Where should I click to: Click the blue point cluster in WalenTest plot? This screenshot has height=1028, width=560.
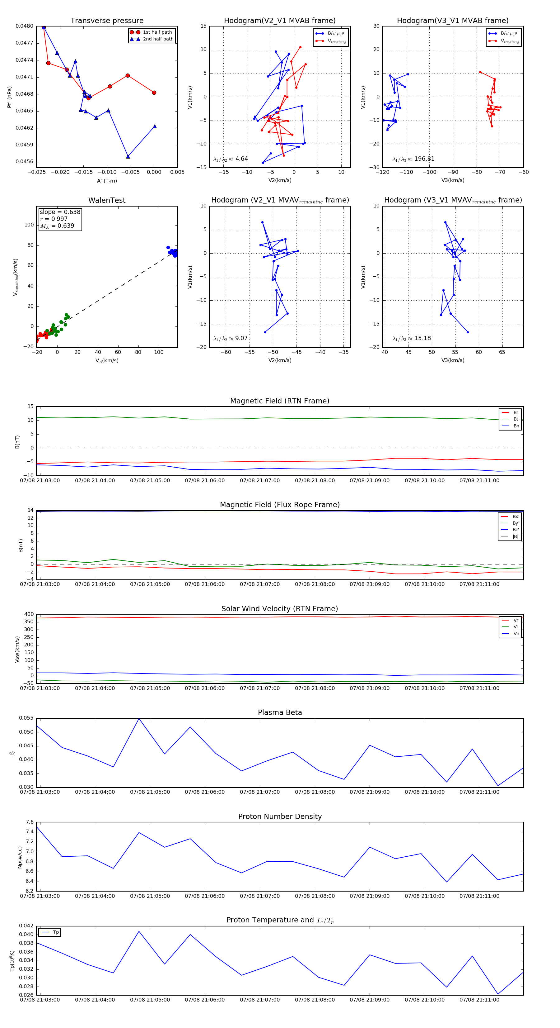(x=173, y=252)
